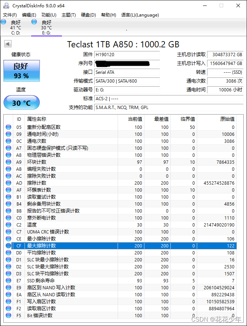This screenshot has width=247, height=326.
Task: Open the 编辑(E) menu
Action: [x=29, y=15]
